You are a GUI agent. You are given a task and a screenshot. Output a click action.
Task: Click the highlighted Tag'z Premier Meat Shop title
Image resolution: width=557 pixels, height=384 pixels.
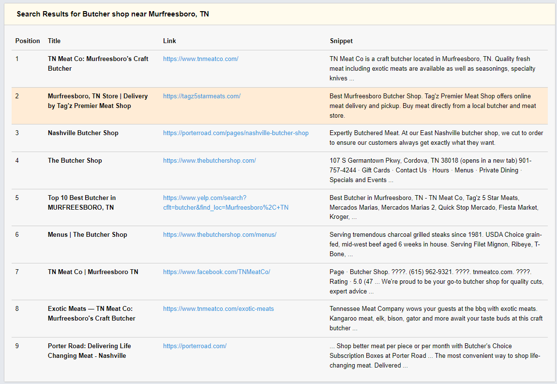pyautogui.click(x=97, y=101)
